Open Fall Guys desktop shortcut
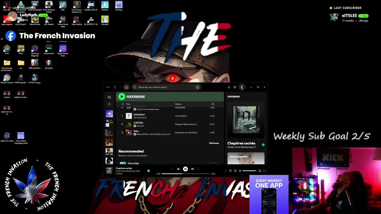The image size is (381, 214). click(x=119, y=6)
